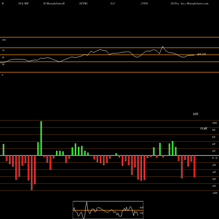Click the longest red MR bar

[32, 173]
